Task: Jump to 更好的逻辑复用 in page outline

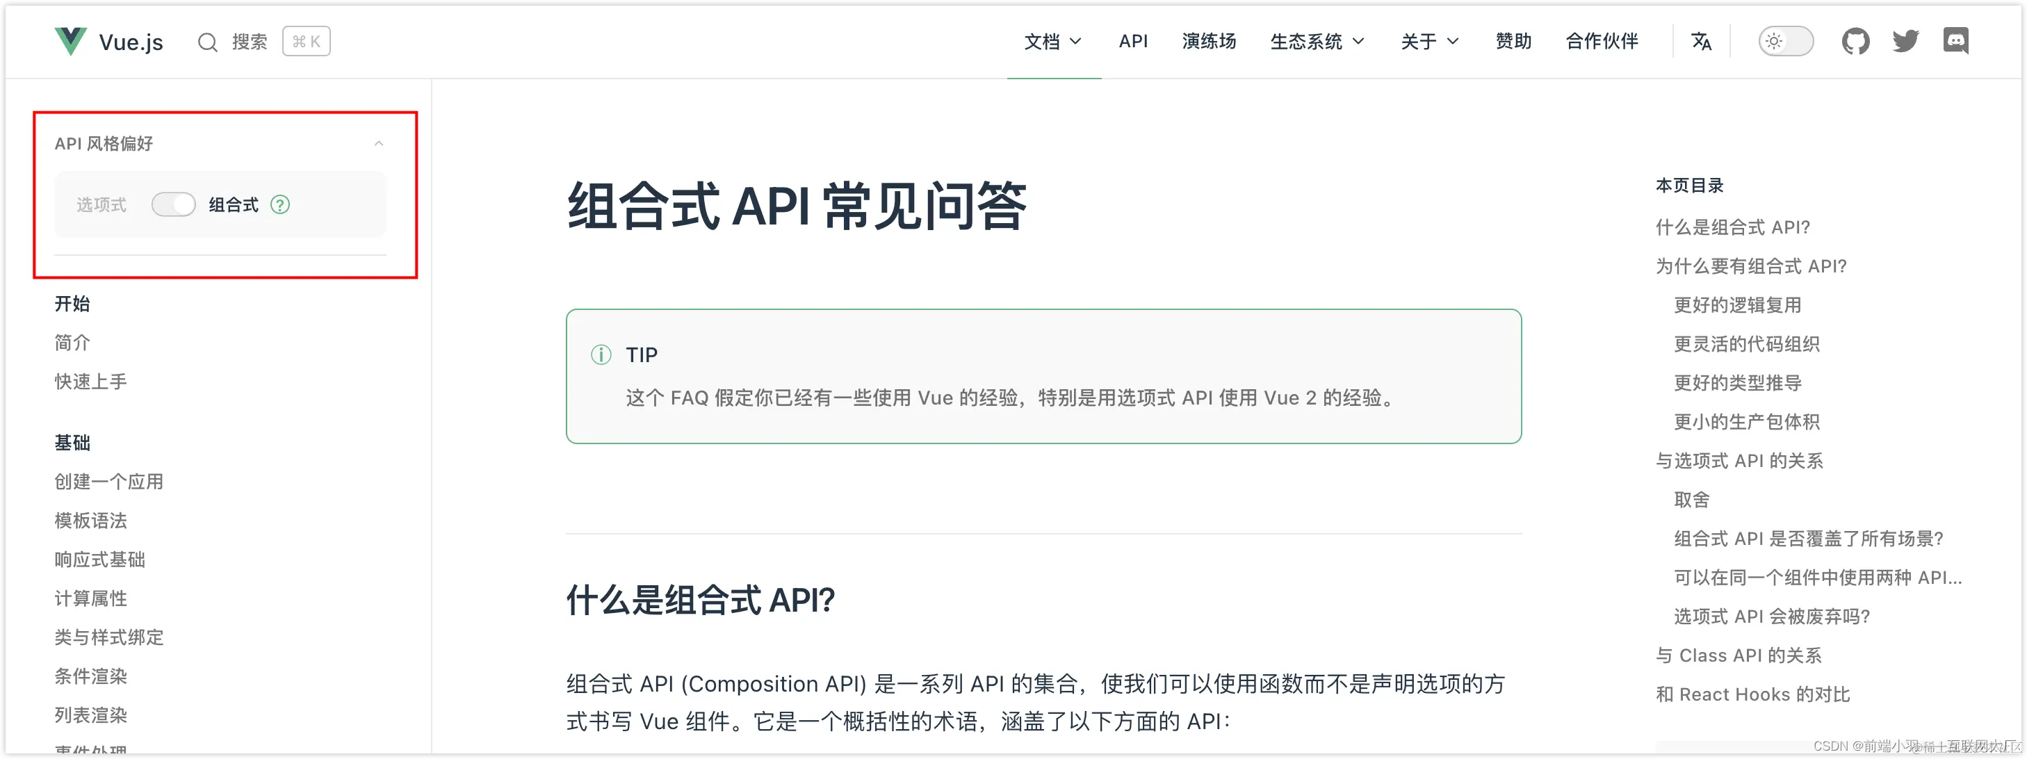Action: [x=1737, y=305]
